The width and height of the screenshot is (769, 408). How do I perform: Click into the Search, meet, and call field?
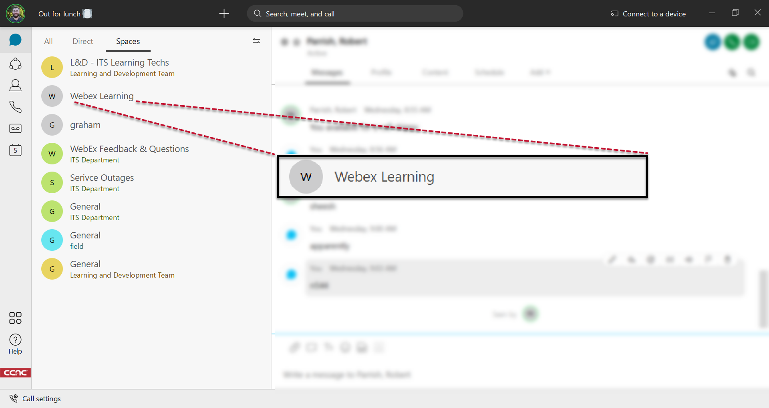[355, 14]
